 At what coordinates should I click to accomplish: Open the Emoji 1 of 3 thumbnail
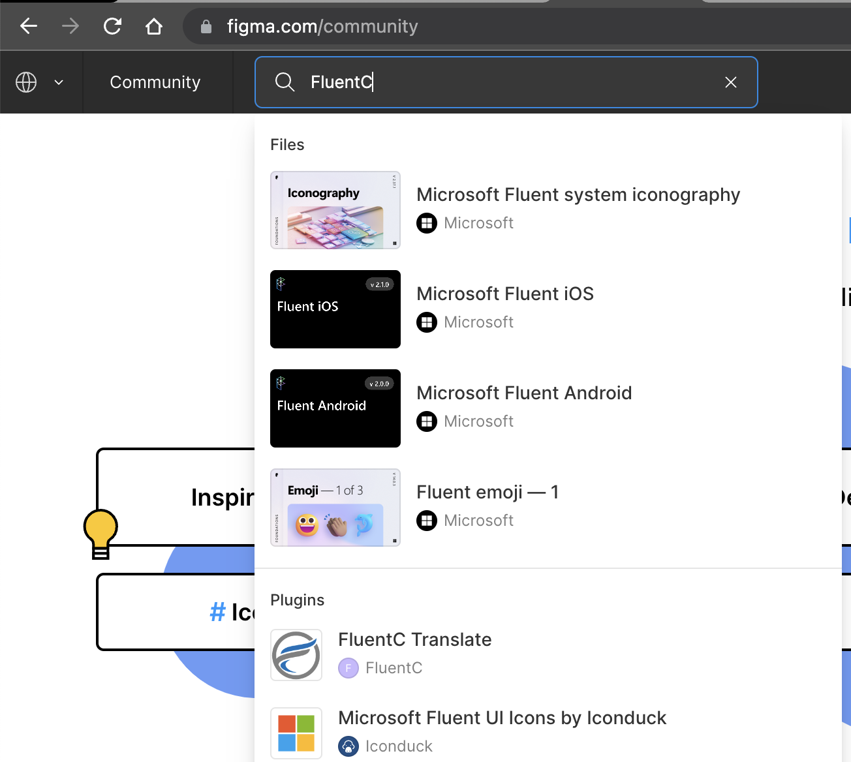click(335, 508)
